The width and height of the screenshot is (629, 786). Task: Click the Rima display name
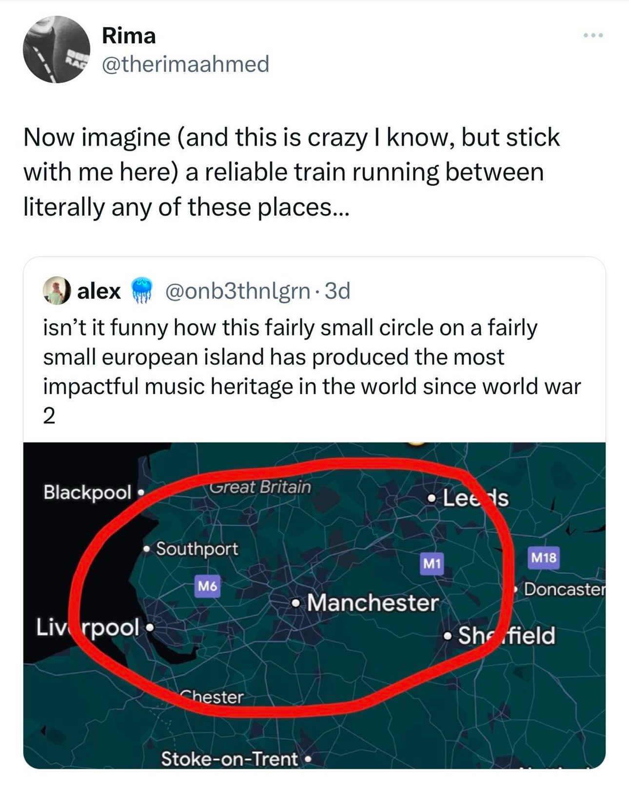(x=129, y=36)
